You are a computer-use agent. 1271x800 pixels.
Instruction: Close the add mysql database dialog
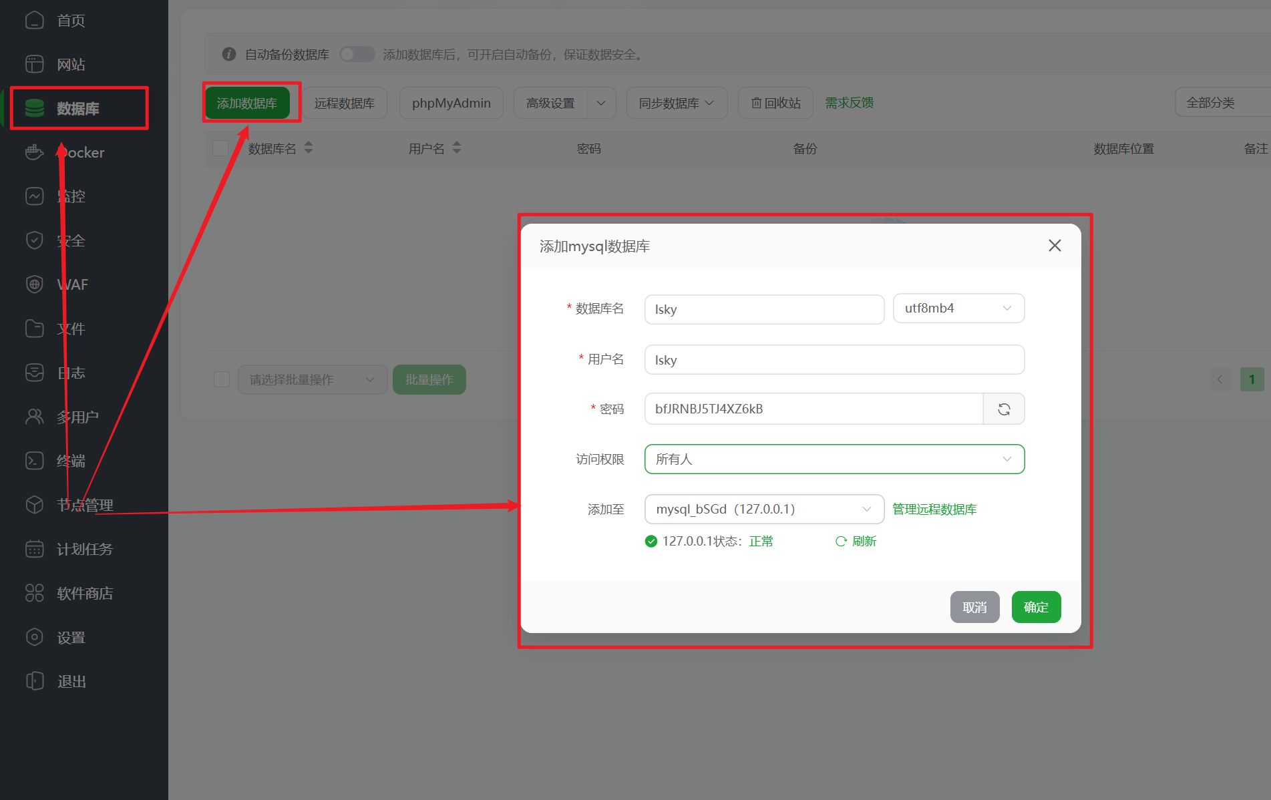click(x=1054, y=246)
